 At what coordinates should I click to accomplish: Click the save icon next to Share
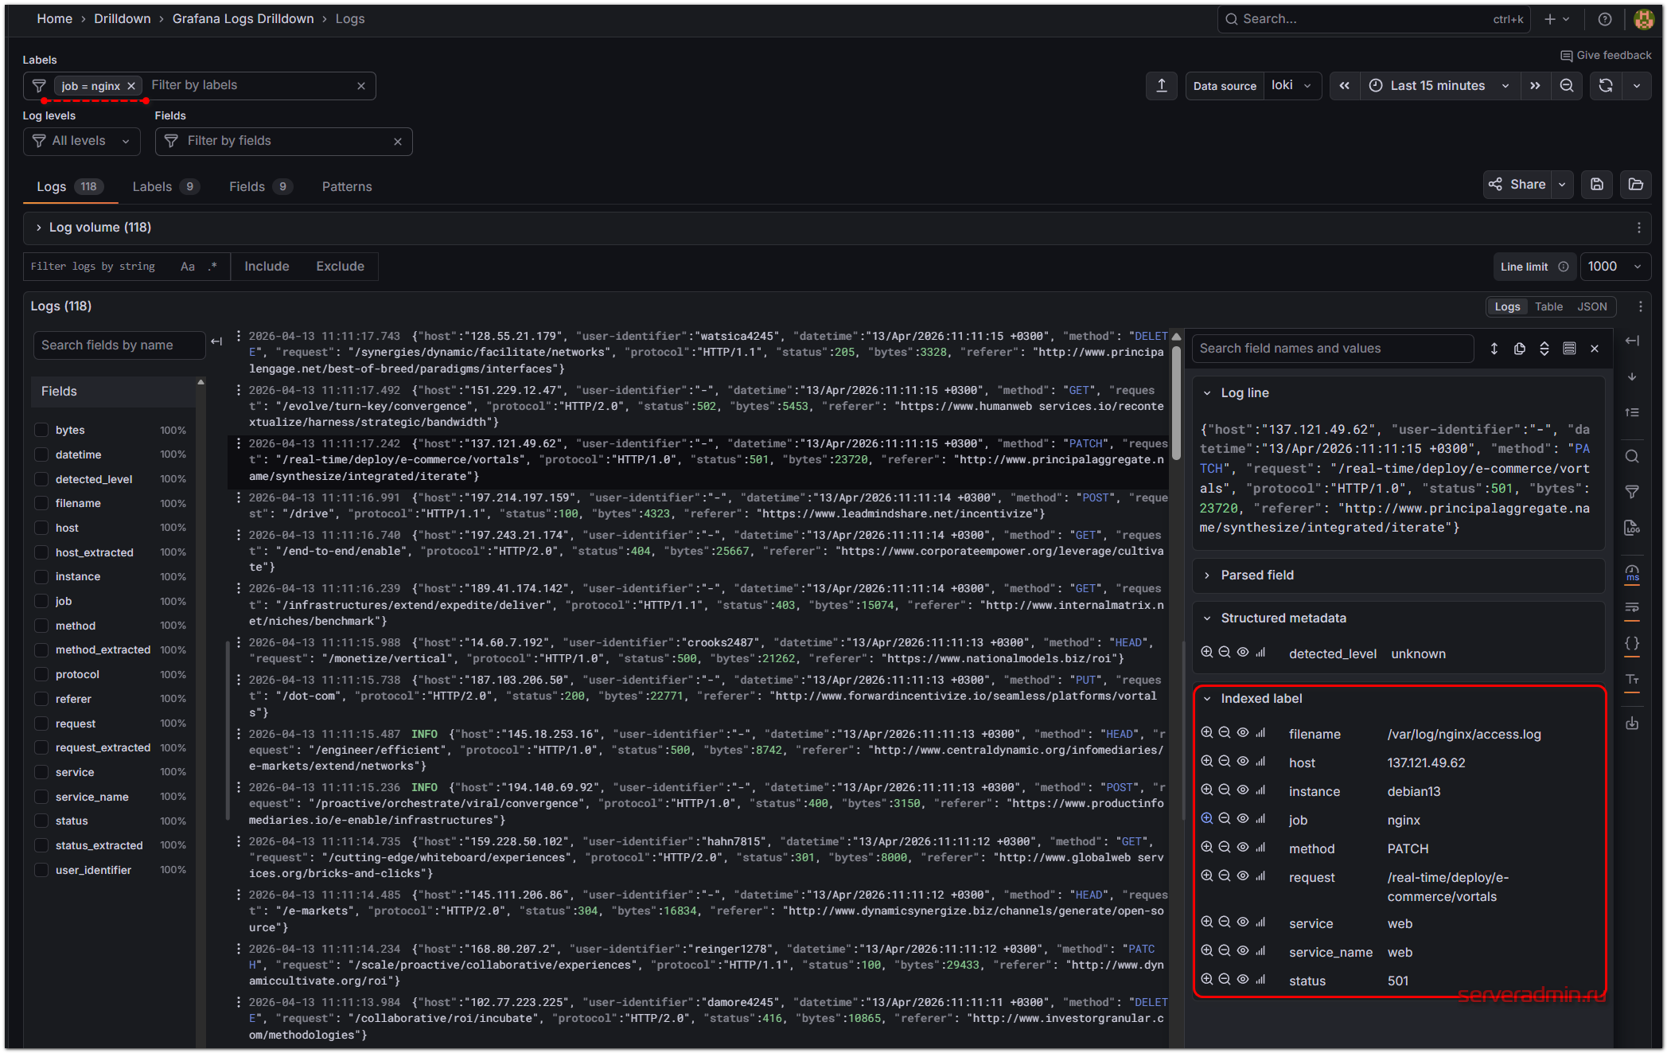click(x=1596, y=185)
